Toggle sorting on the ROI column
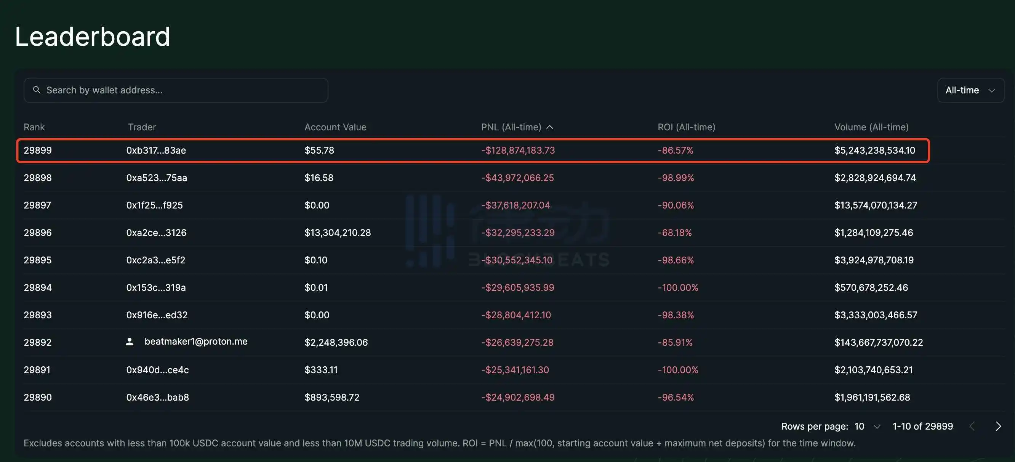The height and width of the screenshot is (462, 1015). (686, 127)
